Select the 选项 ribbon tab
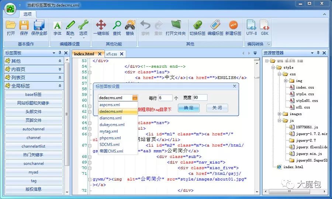Viewport: 332px width, 199px height. [28, 14]
